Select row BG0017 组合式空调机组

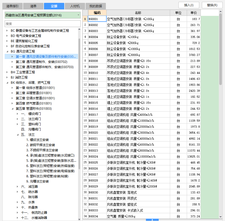click(130, 114)
